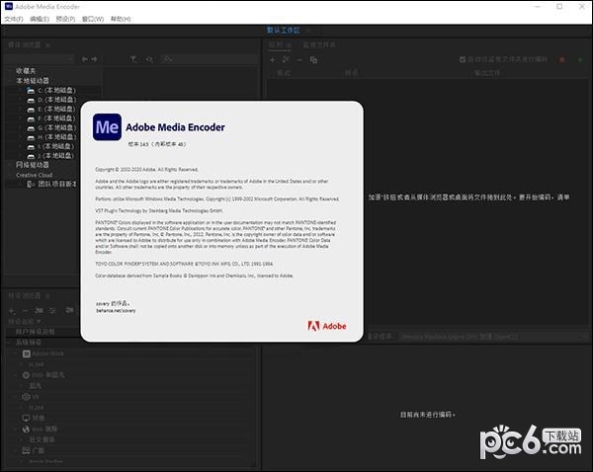This screenshot has height=472, width=593.
Task: Open the 帮助(H) menu
Action: coord(121,19)
